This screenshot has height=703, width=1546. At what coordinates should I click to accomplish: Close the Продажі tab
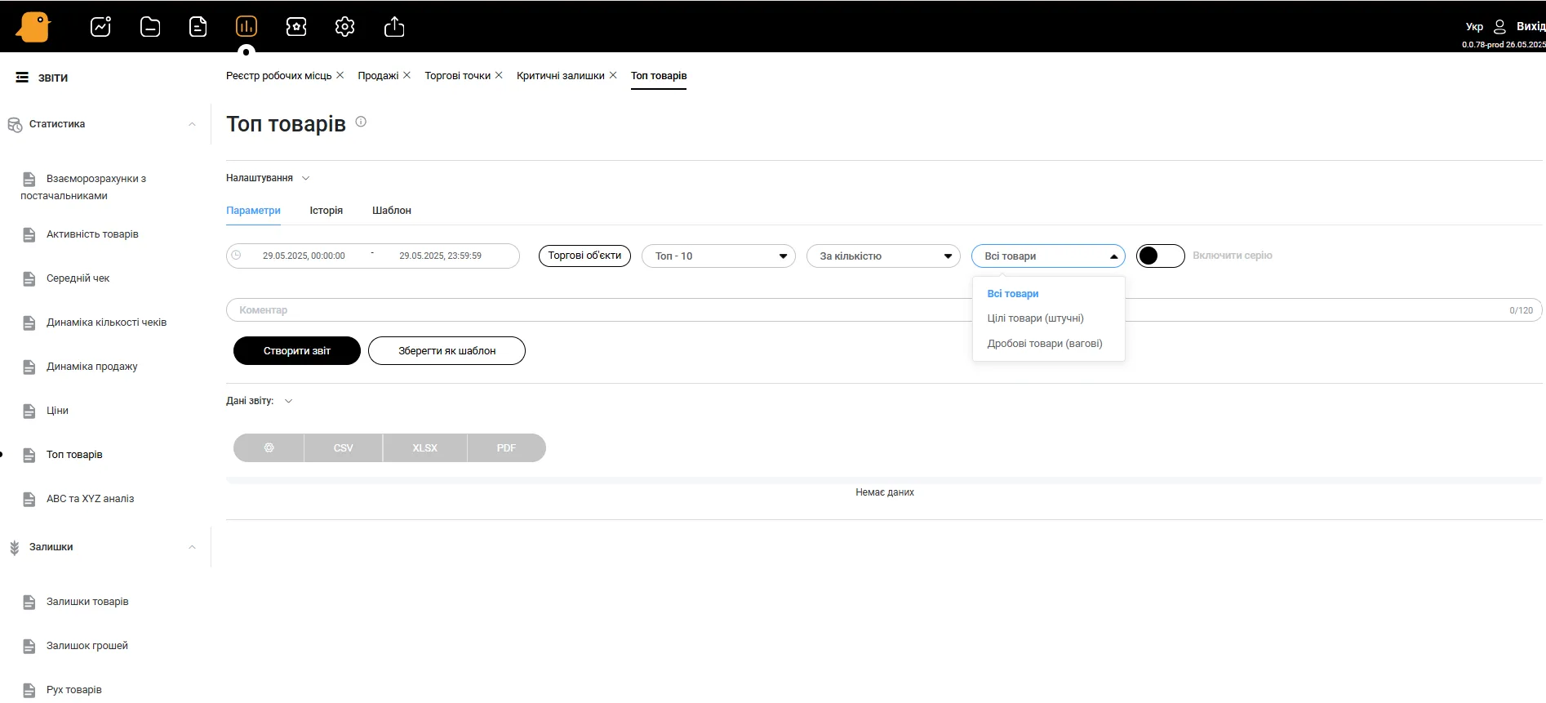coord(406,75)
